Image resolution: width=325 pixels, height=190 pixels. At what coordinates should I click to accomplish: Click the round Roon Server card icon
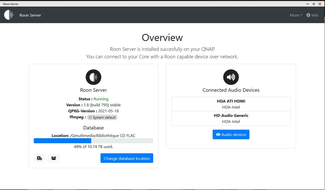(x=93, y=77)
